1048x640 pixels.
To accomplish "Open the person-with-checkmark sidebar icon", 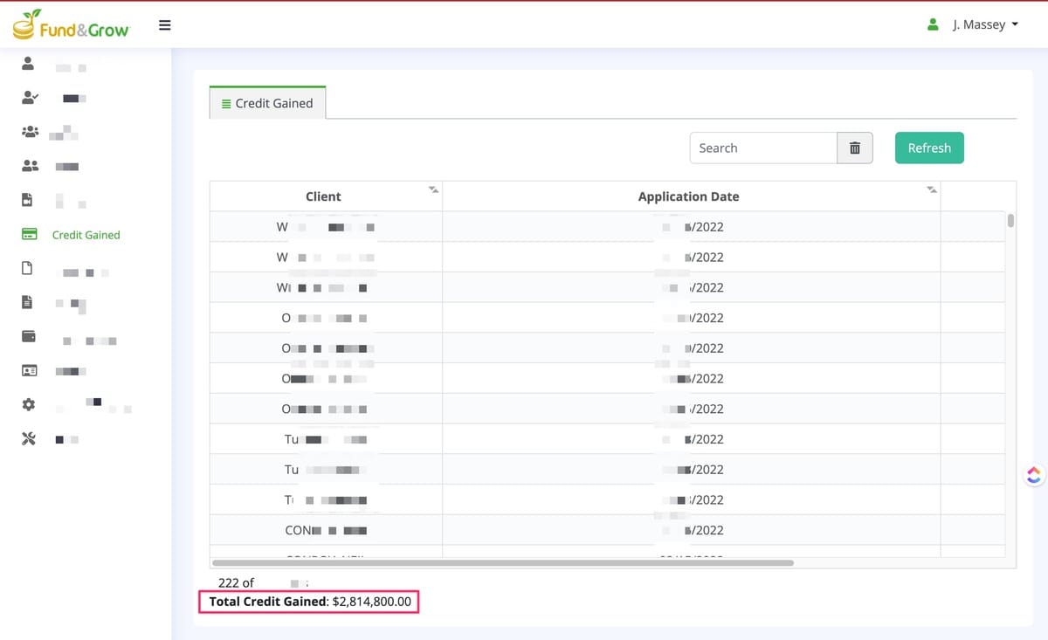I will tap(30, 97).
